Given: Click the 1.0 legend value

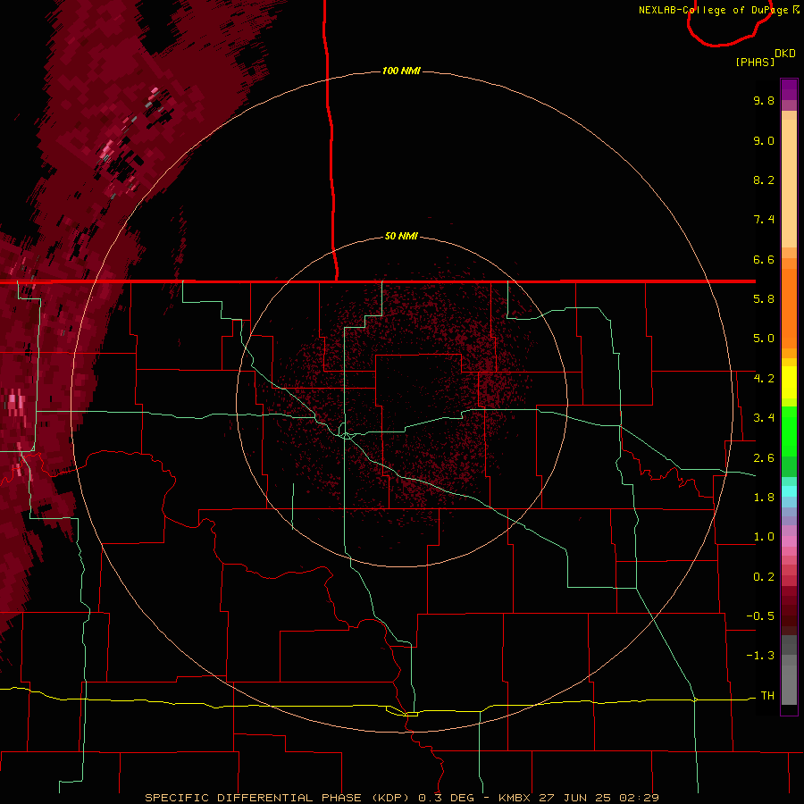Looking at the screenshot, I should click(x=764, y=537).
